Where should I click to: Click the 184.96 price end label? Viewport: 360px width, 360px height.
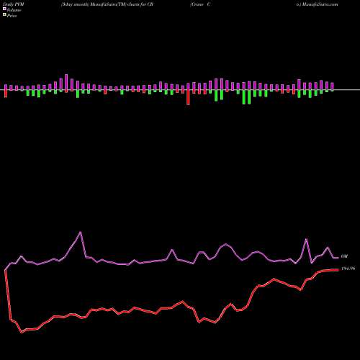(348, 269)
